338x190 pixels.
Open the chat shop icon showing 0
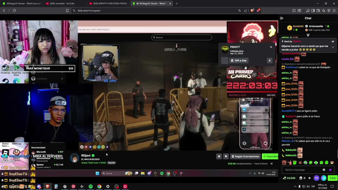coord(303,178)
